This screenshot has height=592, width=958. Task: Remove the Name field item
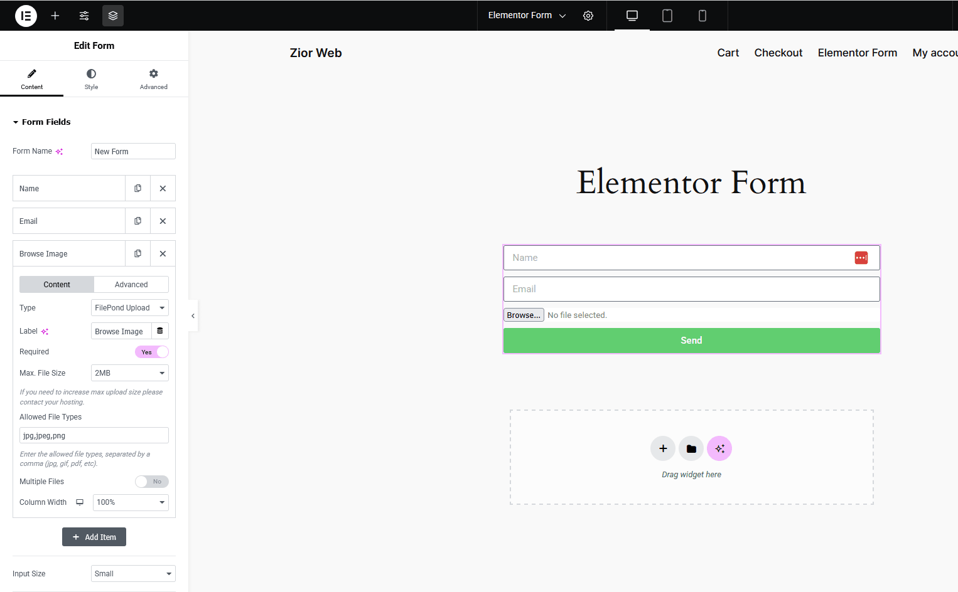[163, 188]
